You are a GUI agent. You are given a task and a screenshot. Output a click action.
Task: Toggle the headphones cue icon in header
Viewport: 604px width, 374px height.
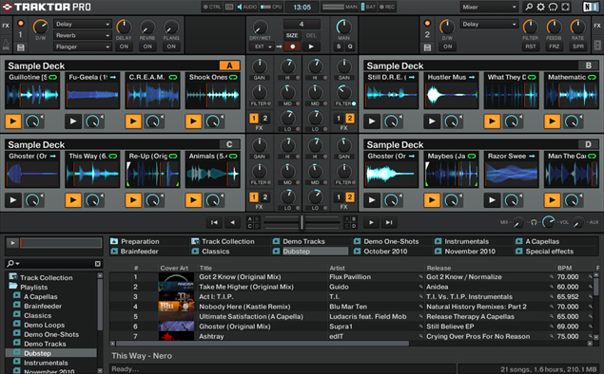point(554,7)
